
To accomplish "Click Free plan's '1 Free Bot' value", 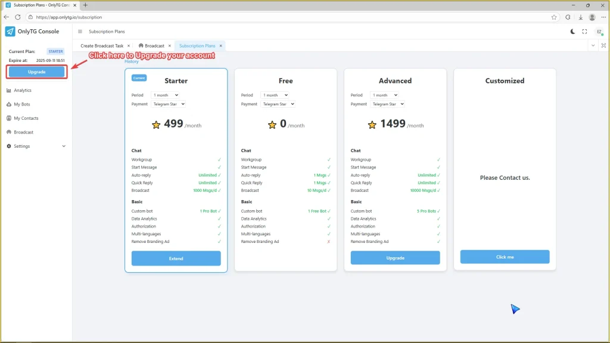I will pyautogui.click(x=317, y=211).
